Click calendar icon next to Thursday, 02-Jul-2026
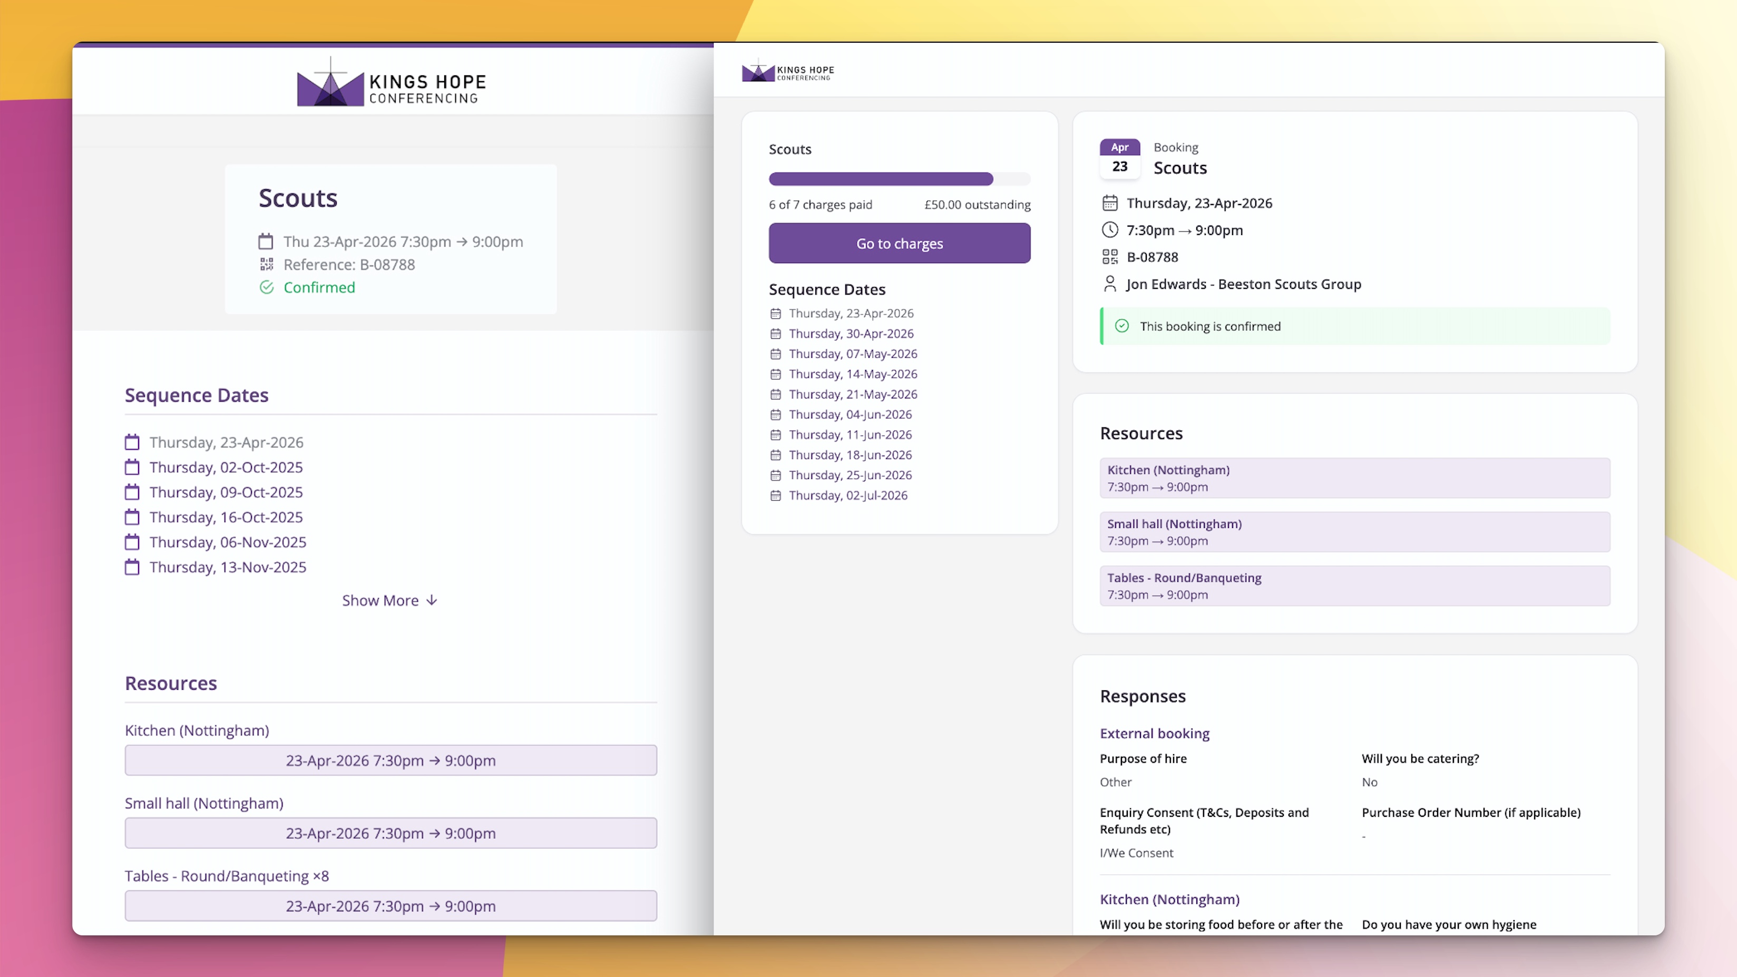 (x=775, y=495)
